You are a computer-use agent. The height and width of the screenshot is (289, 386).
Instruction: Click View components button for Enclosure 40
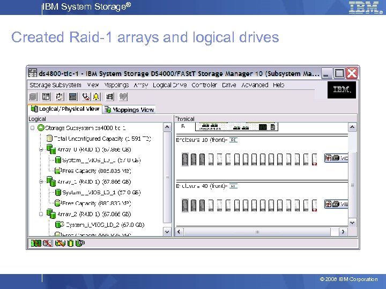(x=336, y=204)
